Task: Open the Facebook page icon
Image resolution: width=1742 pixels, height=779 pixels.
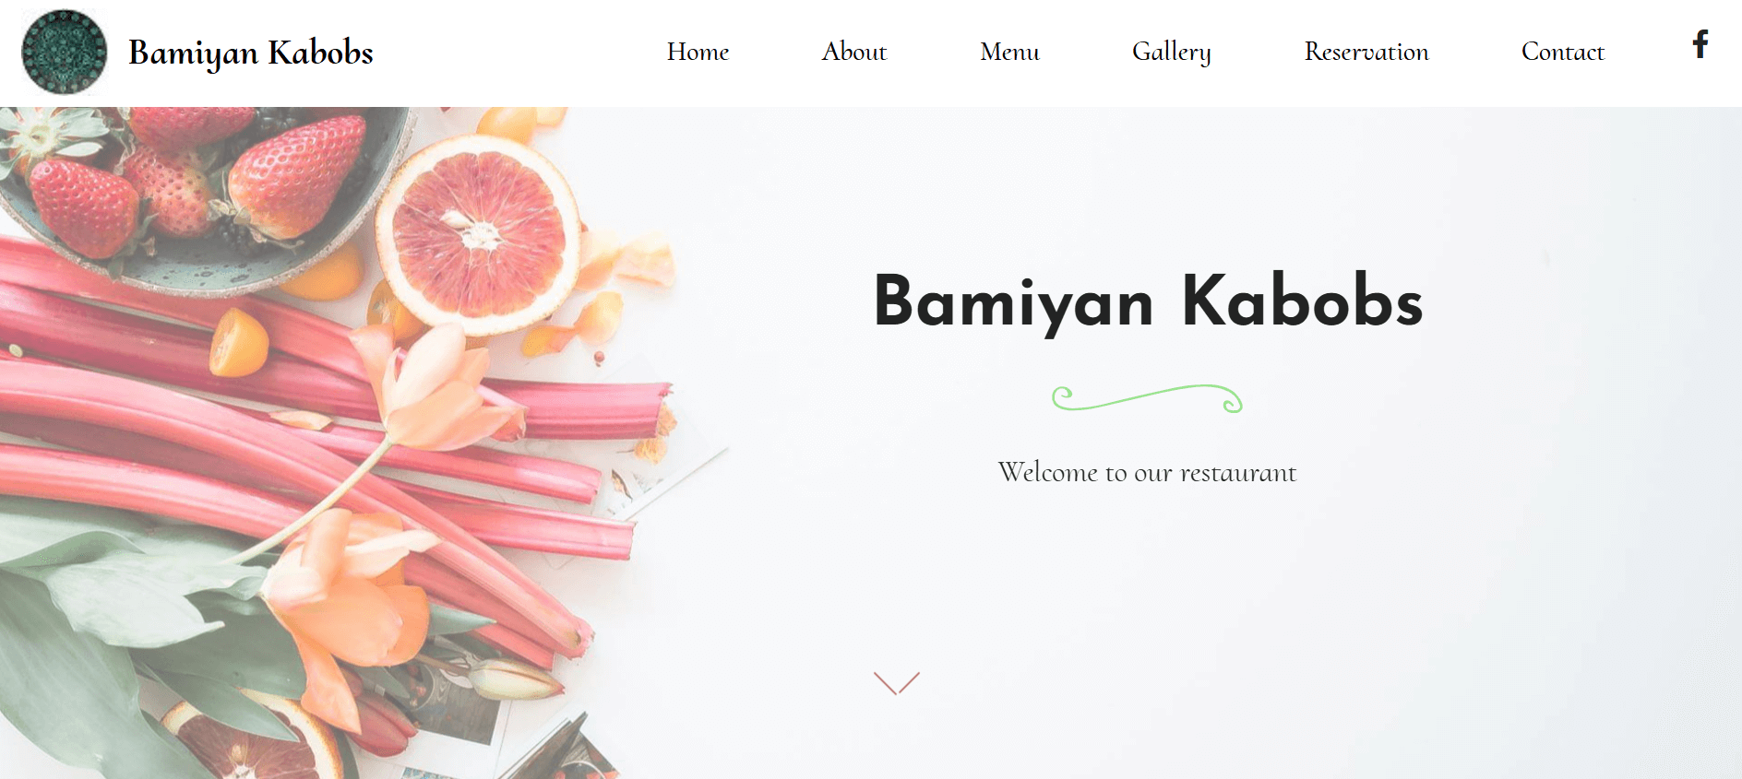Action: point(1700,44)
